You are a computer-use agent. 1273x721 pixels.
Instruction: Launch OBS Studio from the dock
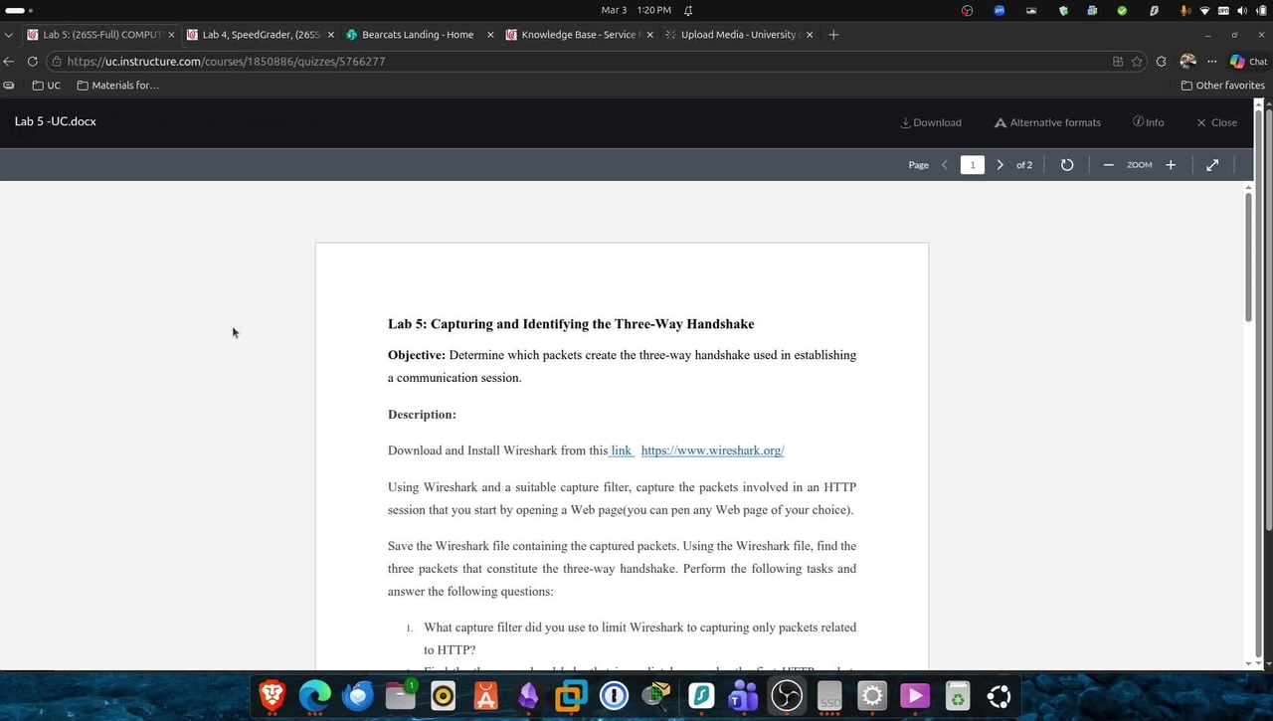(x=786, y=696)
